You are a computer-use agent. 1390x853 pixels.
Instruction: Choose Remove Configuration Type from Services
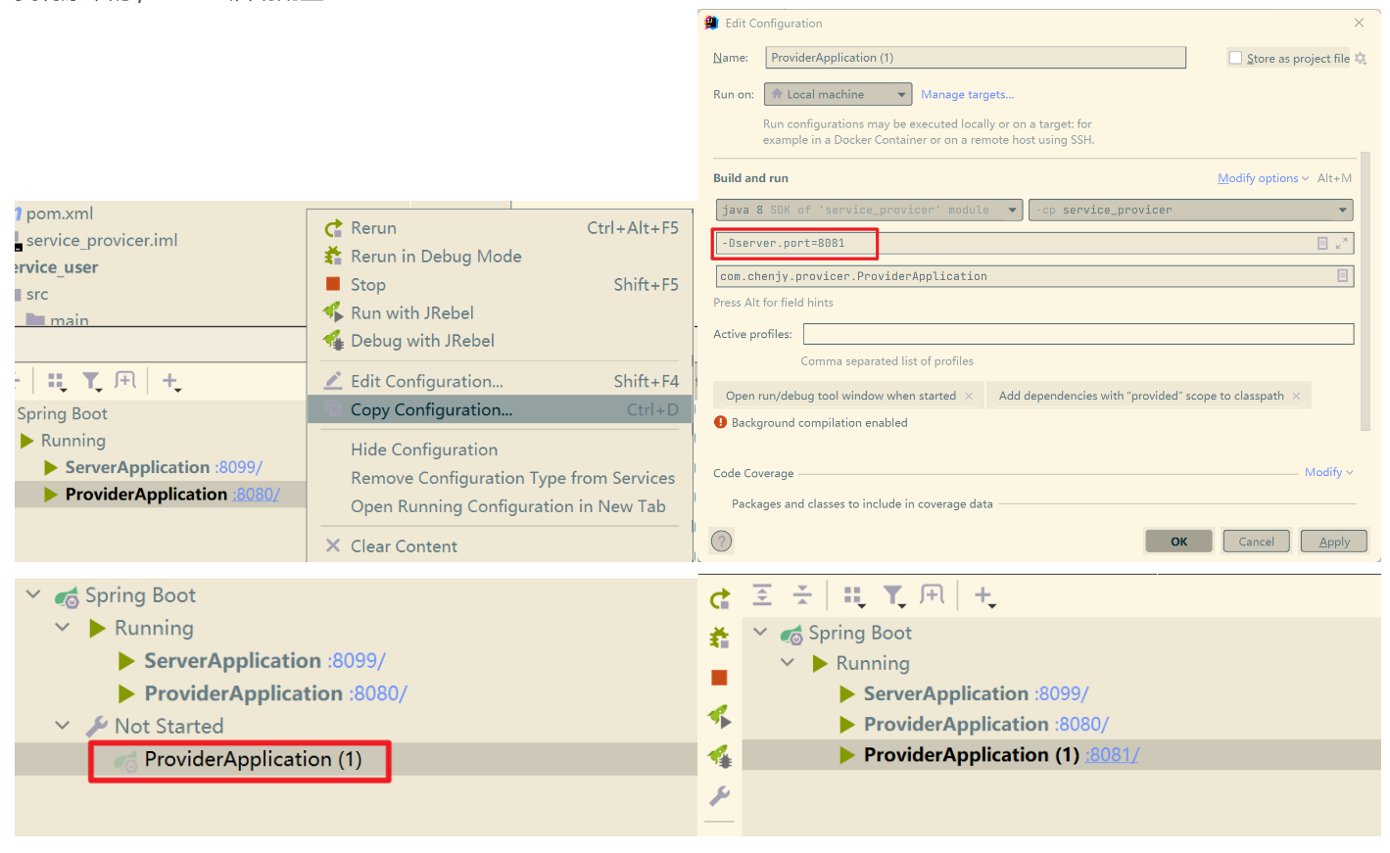[501, 478]
